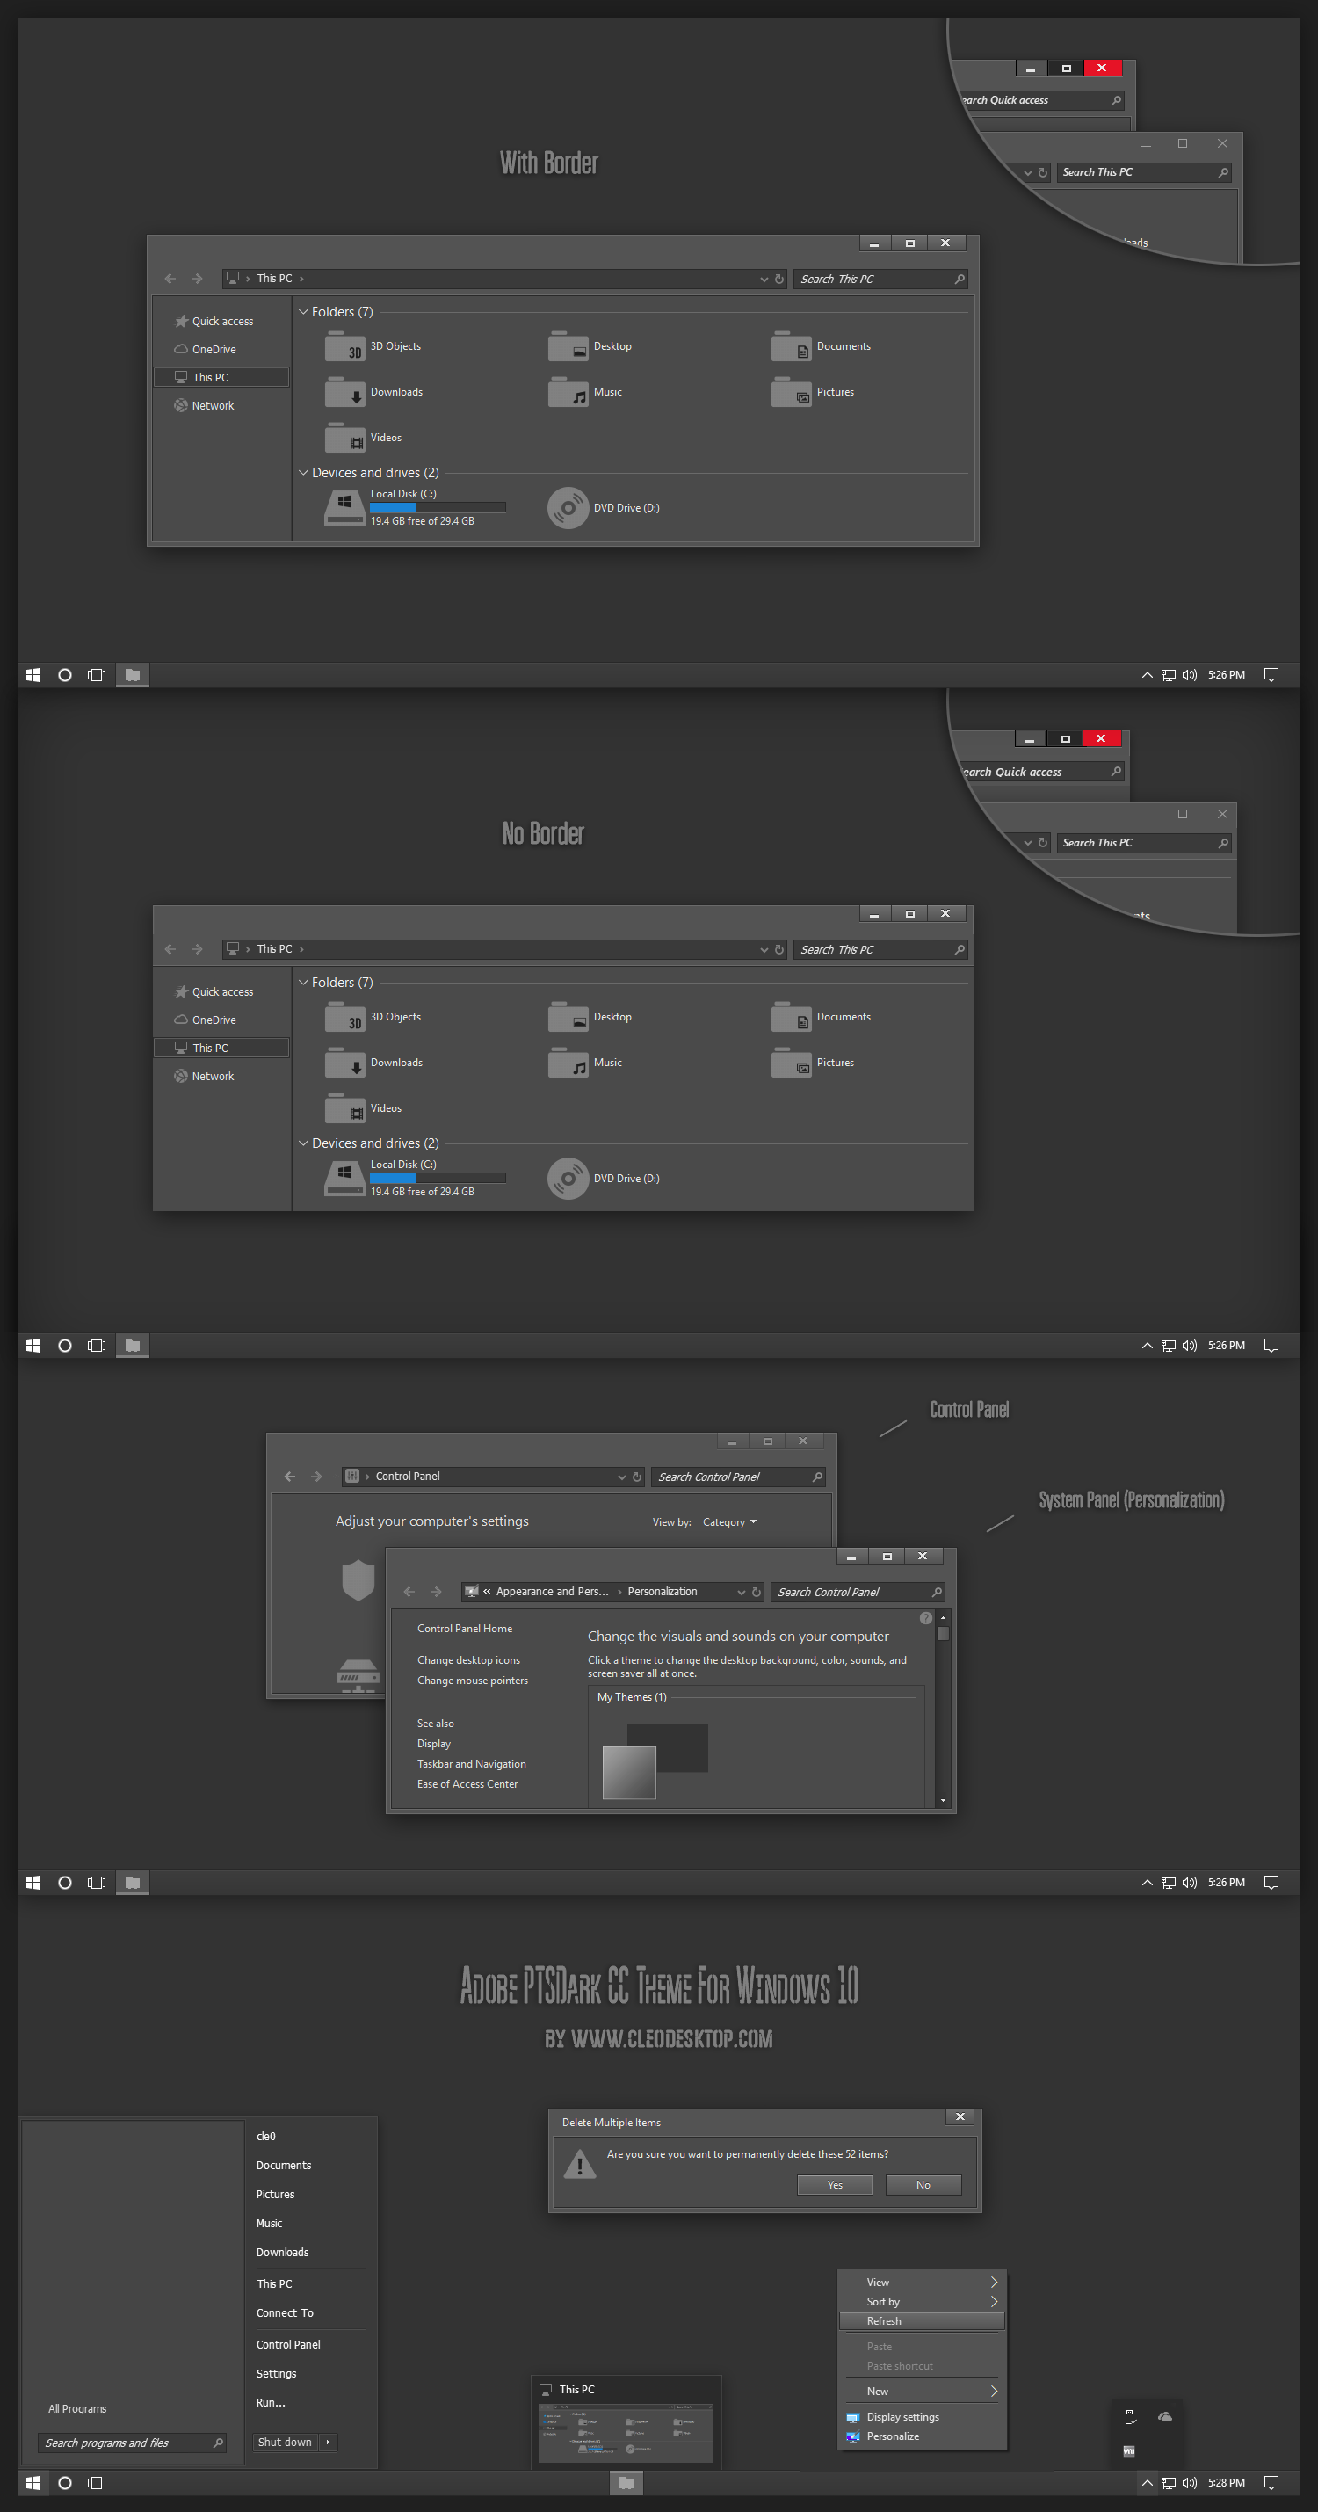
Task: Open Ease of Access Center link
Action: 468,1784
